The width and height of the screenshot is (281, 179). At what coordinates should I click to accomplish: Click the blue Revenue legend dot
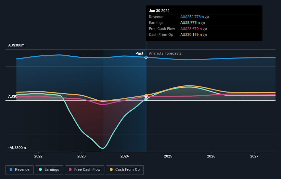11,169
